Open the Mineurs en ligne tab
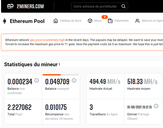The width and height of the screenshot is (163, 128). (149, 21)
